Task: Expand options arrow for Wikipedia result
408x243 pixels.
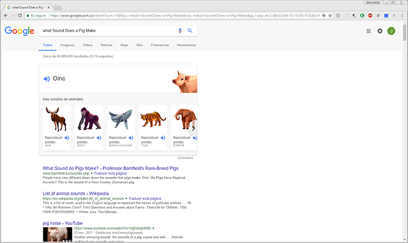Action: click(126, 199)
